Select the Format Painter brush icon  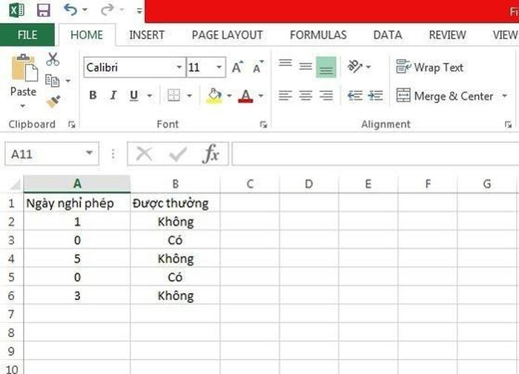(x=53, y=101)
